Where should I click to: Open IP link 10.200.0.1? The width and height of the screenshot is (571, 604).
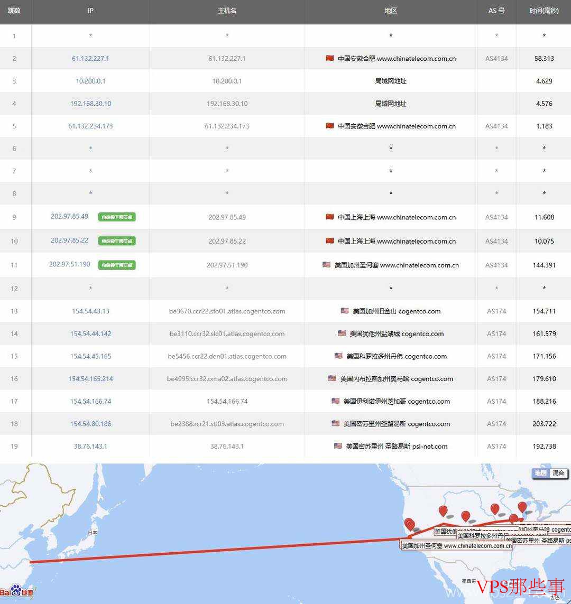(90, 81)
